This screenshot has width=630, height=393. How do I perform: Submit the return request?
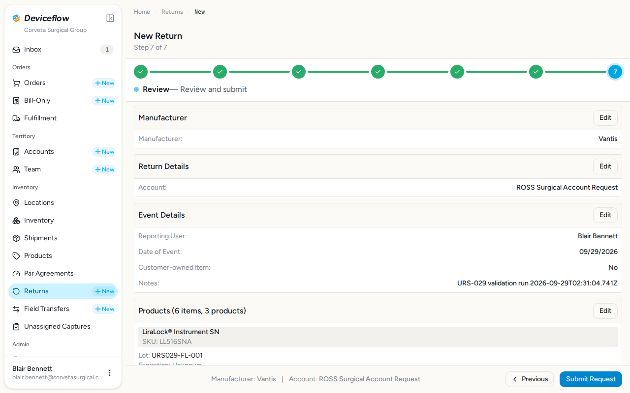591,379
